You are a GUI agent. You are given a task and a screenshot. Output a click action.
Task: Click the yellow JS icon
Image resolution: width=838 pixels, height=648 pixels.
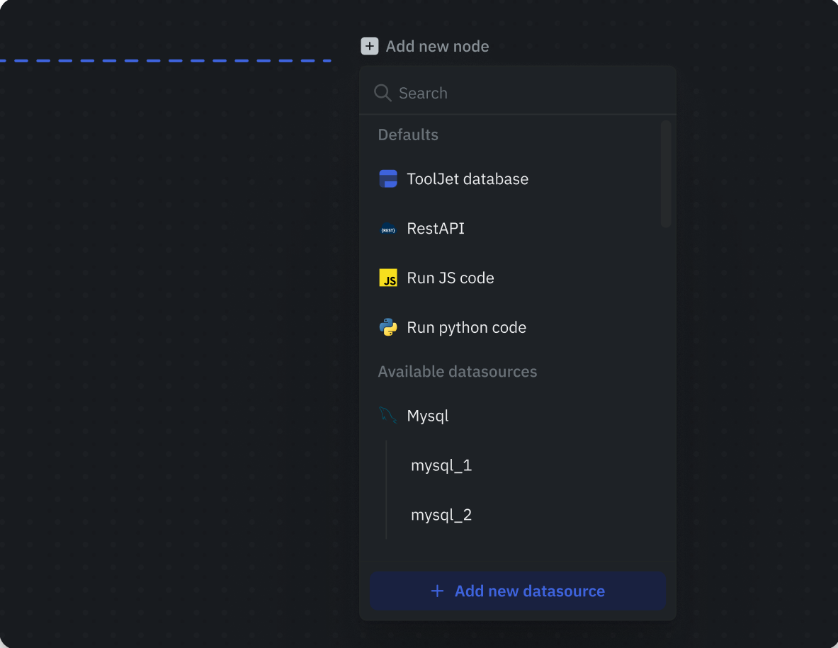coord(388,278)
